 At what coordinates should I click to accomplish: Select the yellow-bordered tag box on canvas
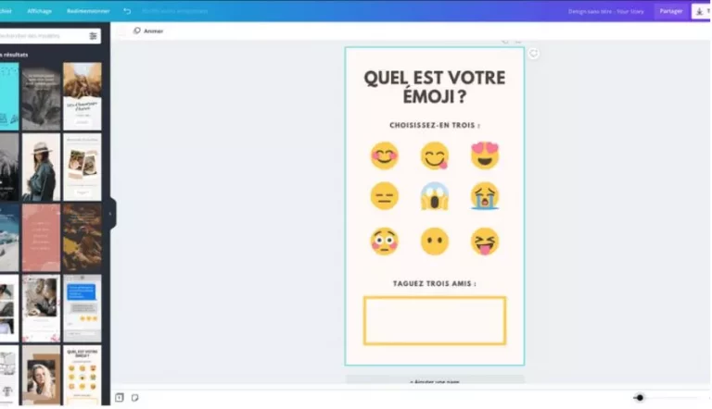tap(434, 320)
